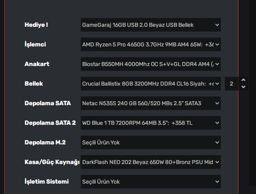Click the Anakart label
This screenshot has width=256, height=194.
tap(37, 64)
